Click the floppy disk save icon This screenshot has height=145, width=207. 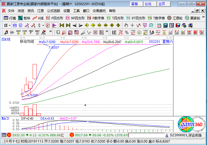pyautogui.click(x=178, y=25)
